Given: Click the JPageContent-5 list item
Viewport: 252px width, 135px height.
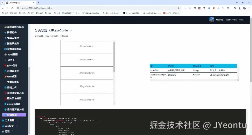Looking at the screenshot, I should tap(87, 99).
